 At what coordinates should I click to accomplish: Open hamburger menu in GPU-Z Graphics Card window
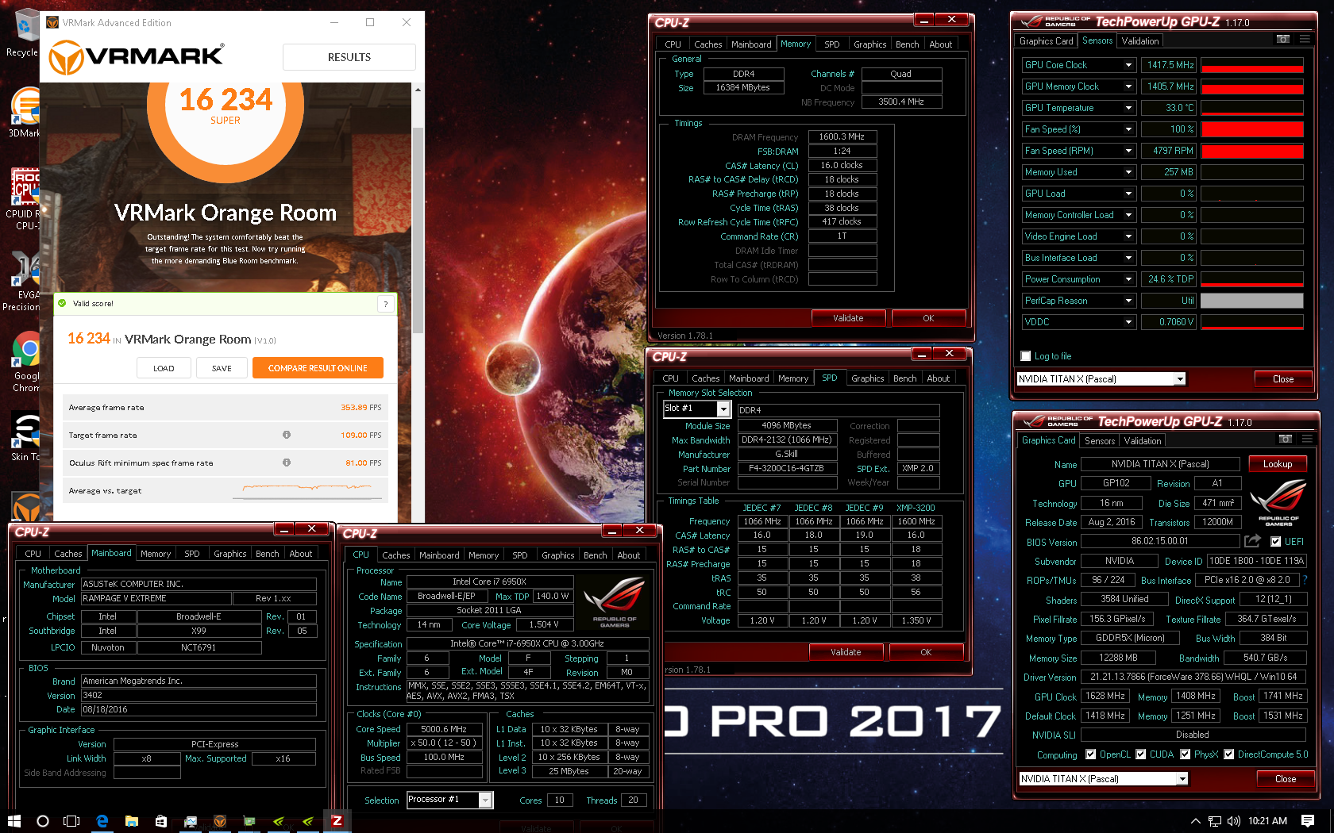(x=1307, y=439)
